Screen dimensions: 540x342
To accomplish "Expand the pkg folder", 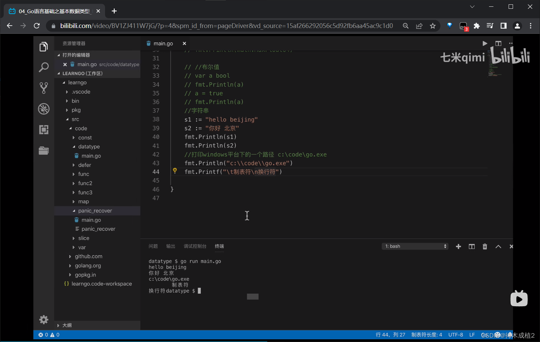I will coord(97,110).
